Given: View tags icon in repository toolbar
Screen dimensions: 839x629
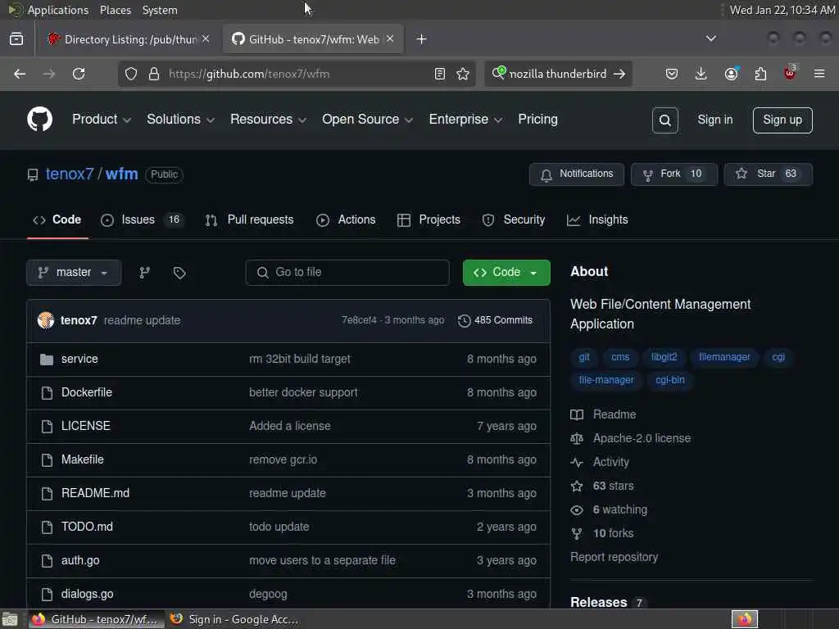Looking at the screenshot, I should click(x=179, y=273).
